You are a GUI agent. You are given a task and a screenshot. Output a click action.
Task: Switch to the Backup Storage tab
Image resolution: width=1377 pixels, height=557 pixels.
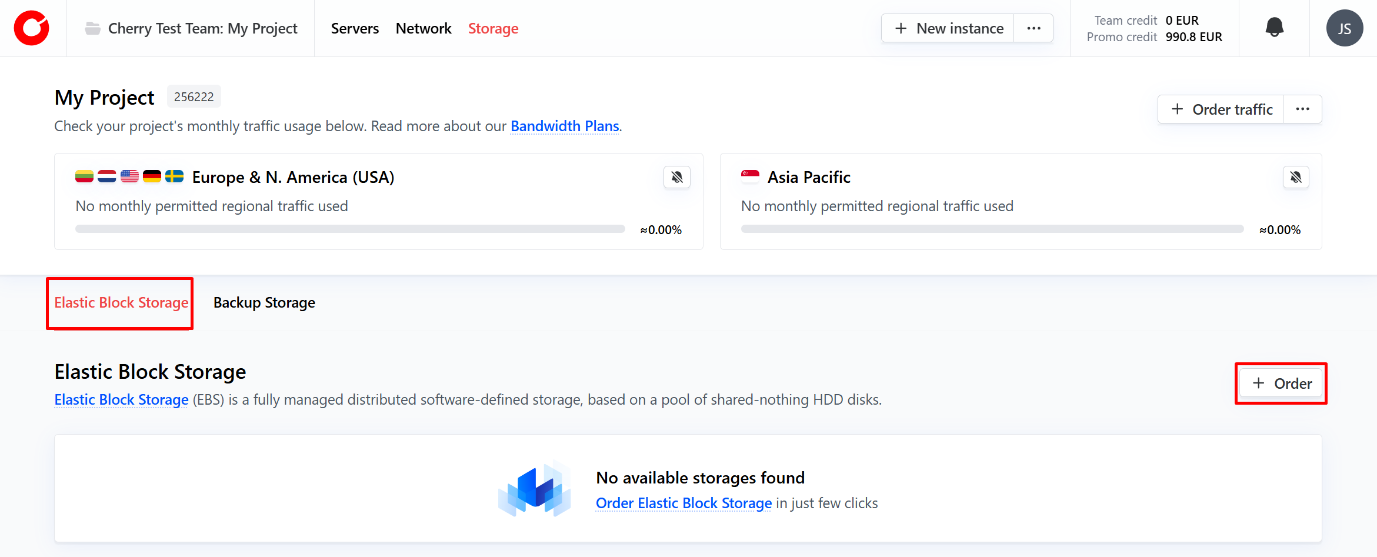(264, 303)
